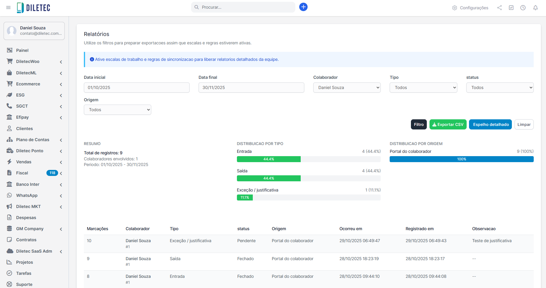
Task: Click the Data inicial input field
Action: (x=137, y=88)
